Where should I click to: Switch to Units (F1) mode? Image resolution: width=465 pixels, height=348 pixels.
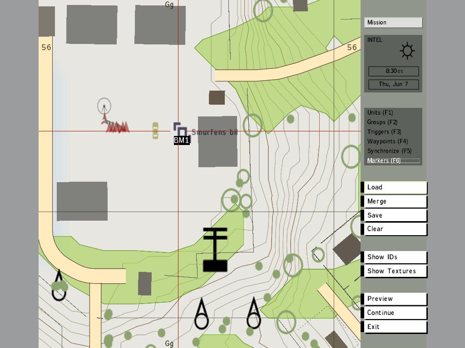[x=380, y=112]
